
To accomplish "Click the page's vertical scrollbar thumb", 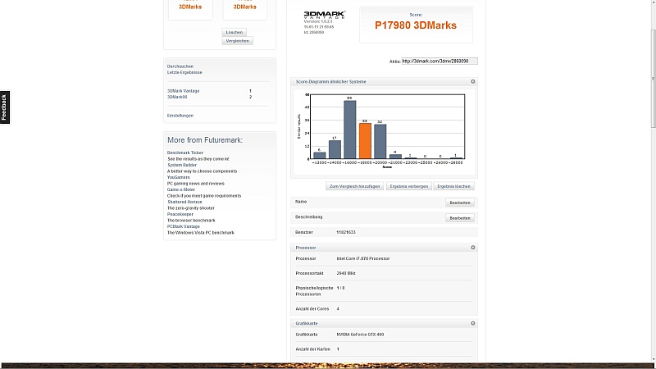I will pos(653,78).
